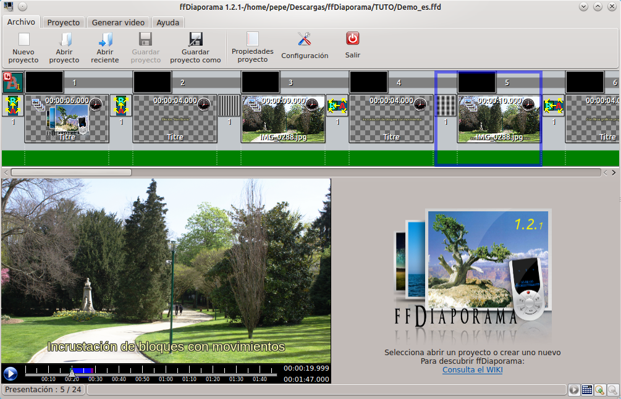Open a project via Abrir proyecto

[64, 48]
